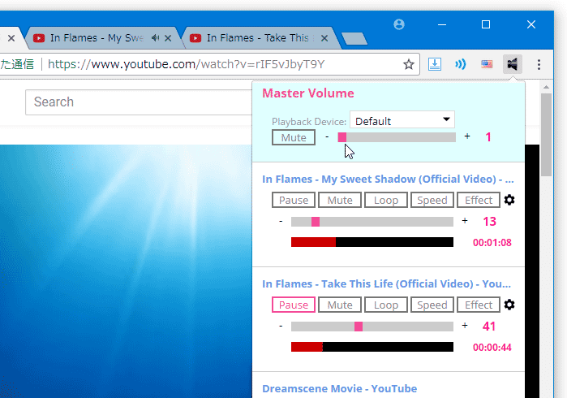Close the In Flames - My Sweet tab

(168, 38)
